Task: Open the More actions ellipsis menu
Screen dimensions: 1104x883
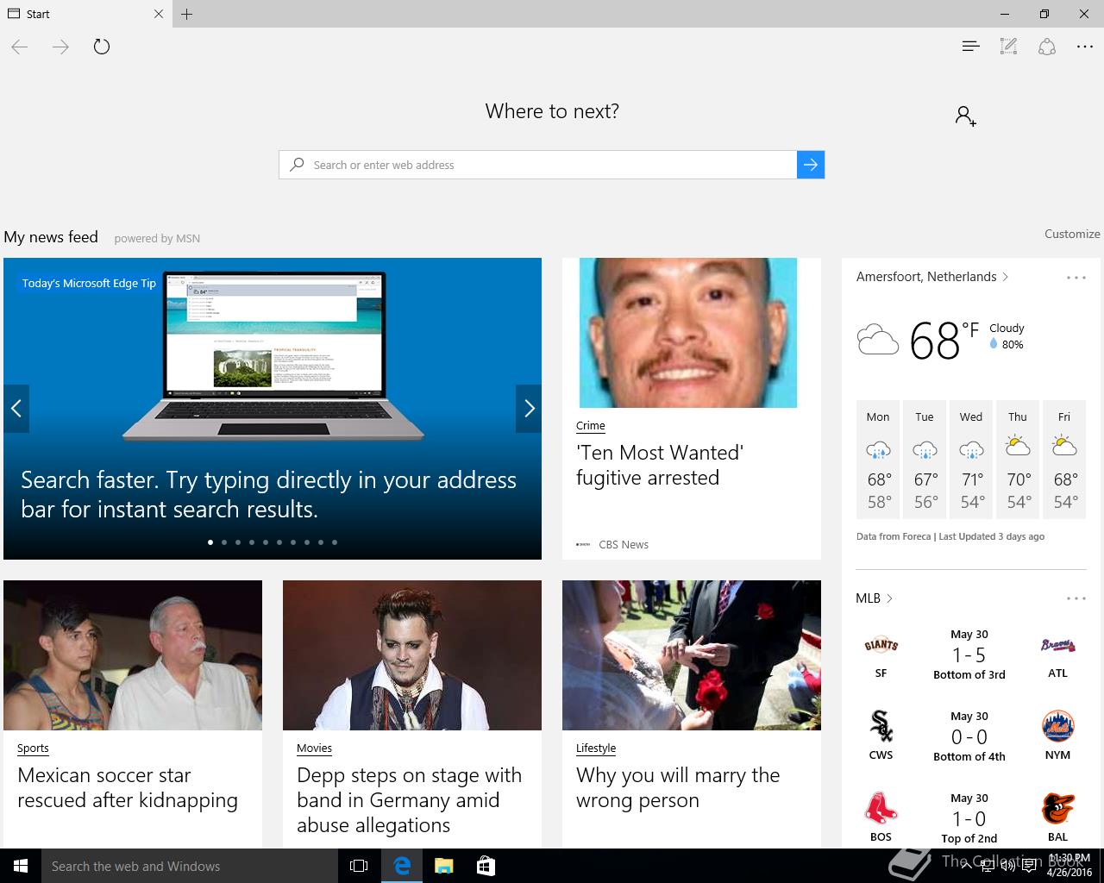Action: tap(1085, 47)
